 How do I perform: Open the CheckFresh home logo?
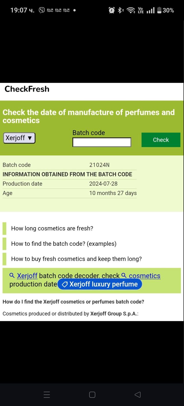pos(27,89)
